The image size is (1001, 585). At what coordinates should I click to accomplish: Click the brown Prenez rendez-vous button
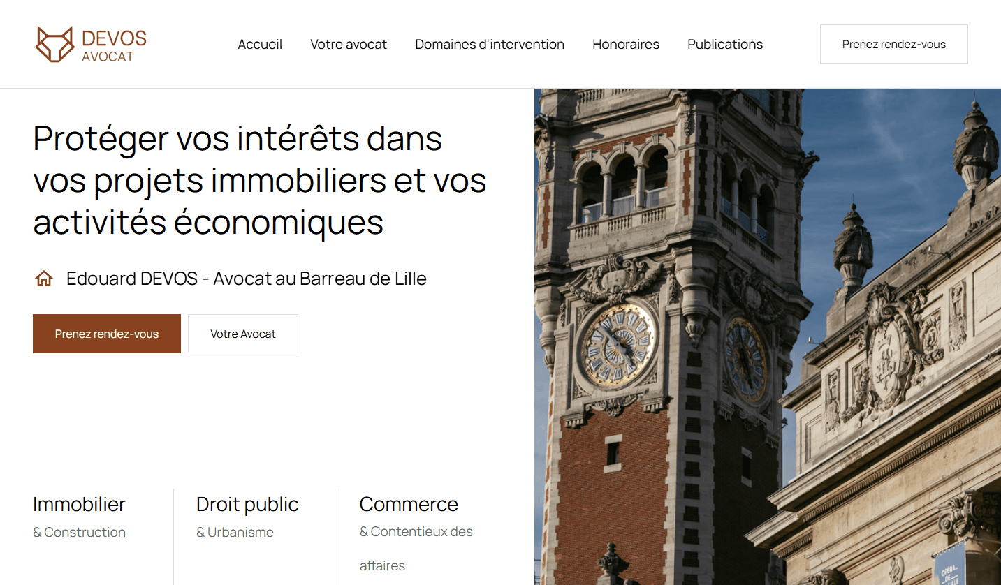pyautogui.click(x=107, y=334)
